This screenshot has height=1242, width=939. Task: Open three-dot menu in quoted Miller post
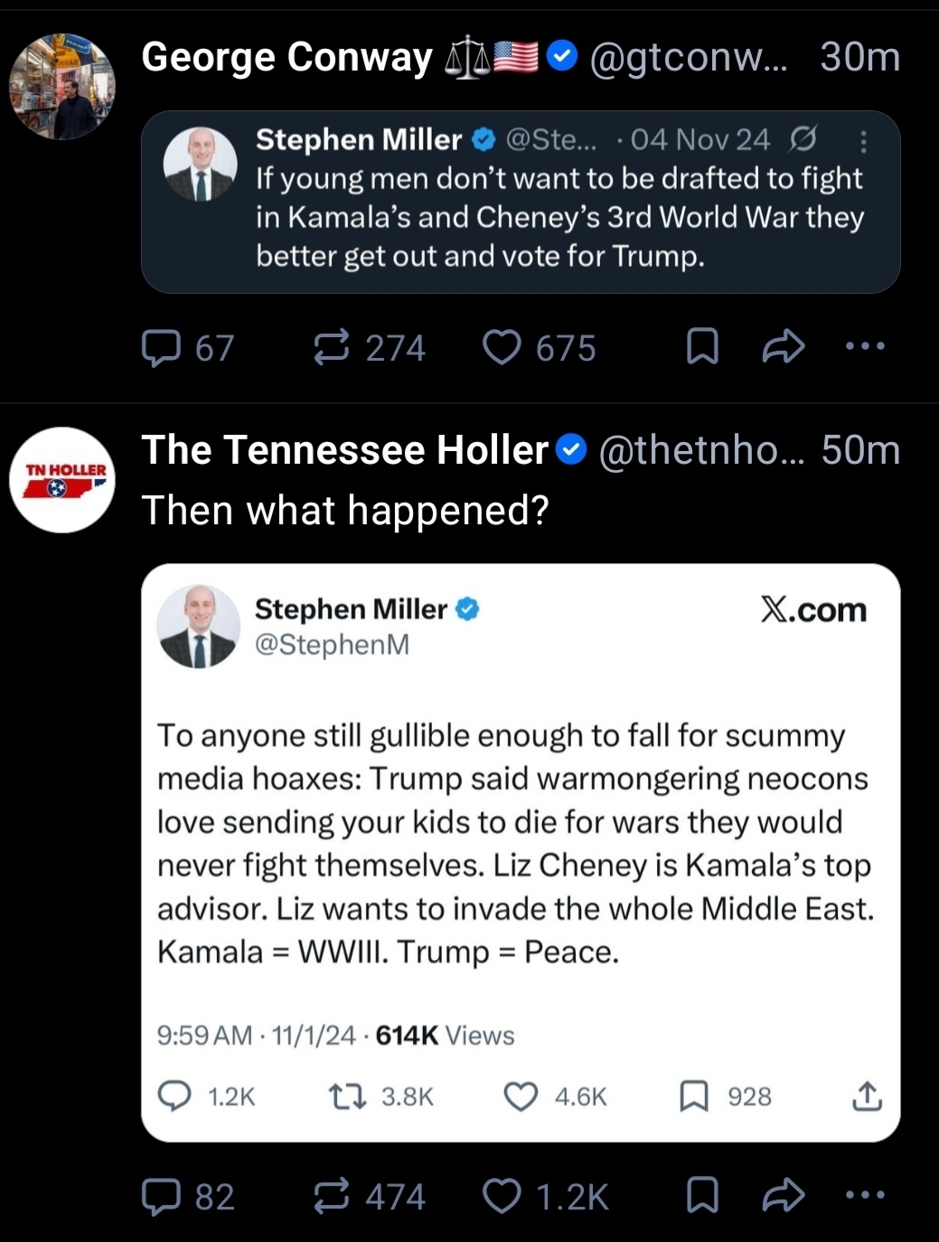click(x=863, y=142)
